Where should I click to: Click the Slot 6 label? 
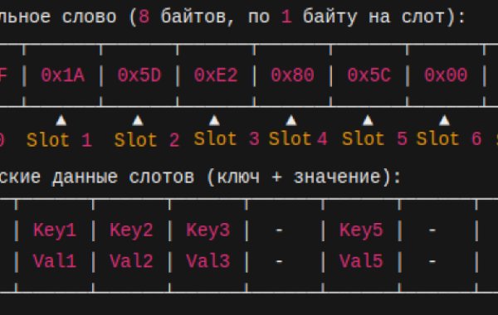pyautogui.click(x=449, y=139)
